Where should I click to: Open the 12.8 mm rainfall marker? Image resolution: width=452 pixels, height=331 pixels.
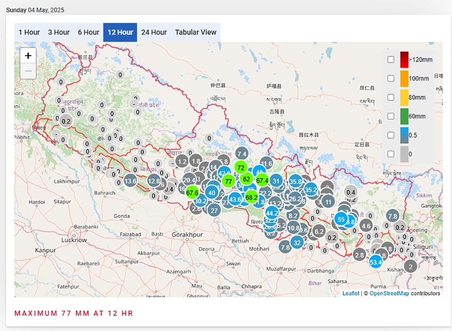pos(154,181)
